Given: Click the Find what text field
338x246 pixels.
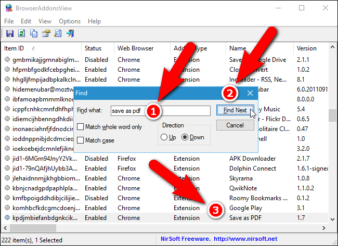Looking at the screenshot, I should pos(161,111).
